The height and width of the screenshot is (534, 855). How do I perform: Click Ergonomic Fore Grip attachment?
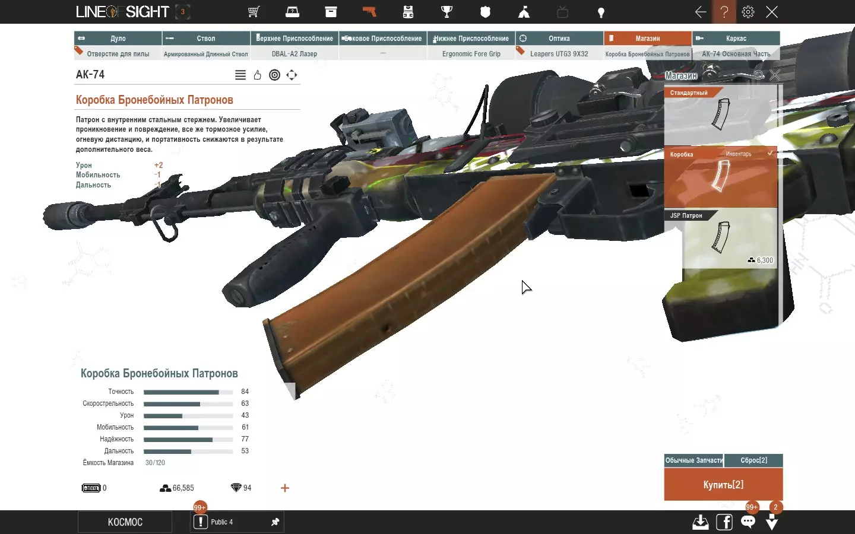(471, 53)
